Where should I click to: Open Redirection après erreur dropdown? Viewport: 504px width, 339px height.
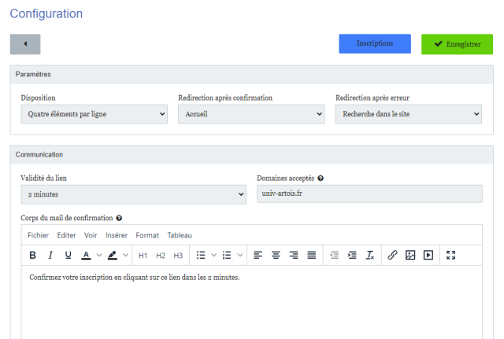(x=409, y=114)
